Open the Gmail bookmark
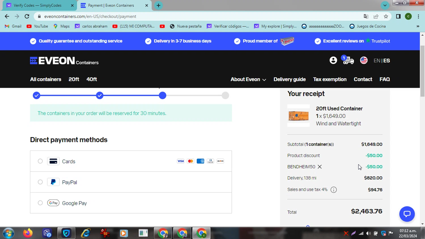 pyautogui.click(x=13, y=26)
